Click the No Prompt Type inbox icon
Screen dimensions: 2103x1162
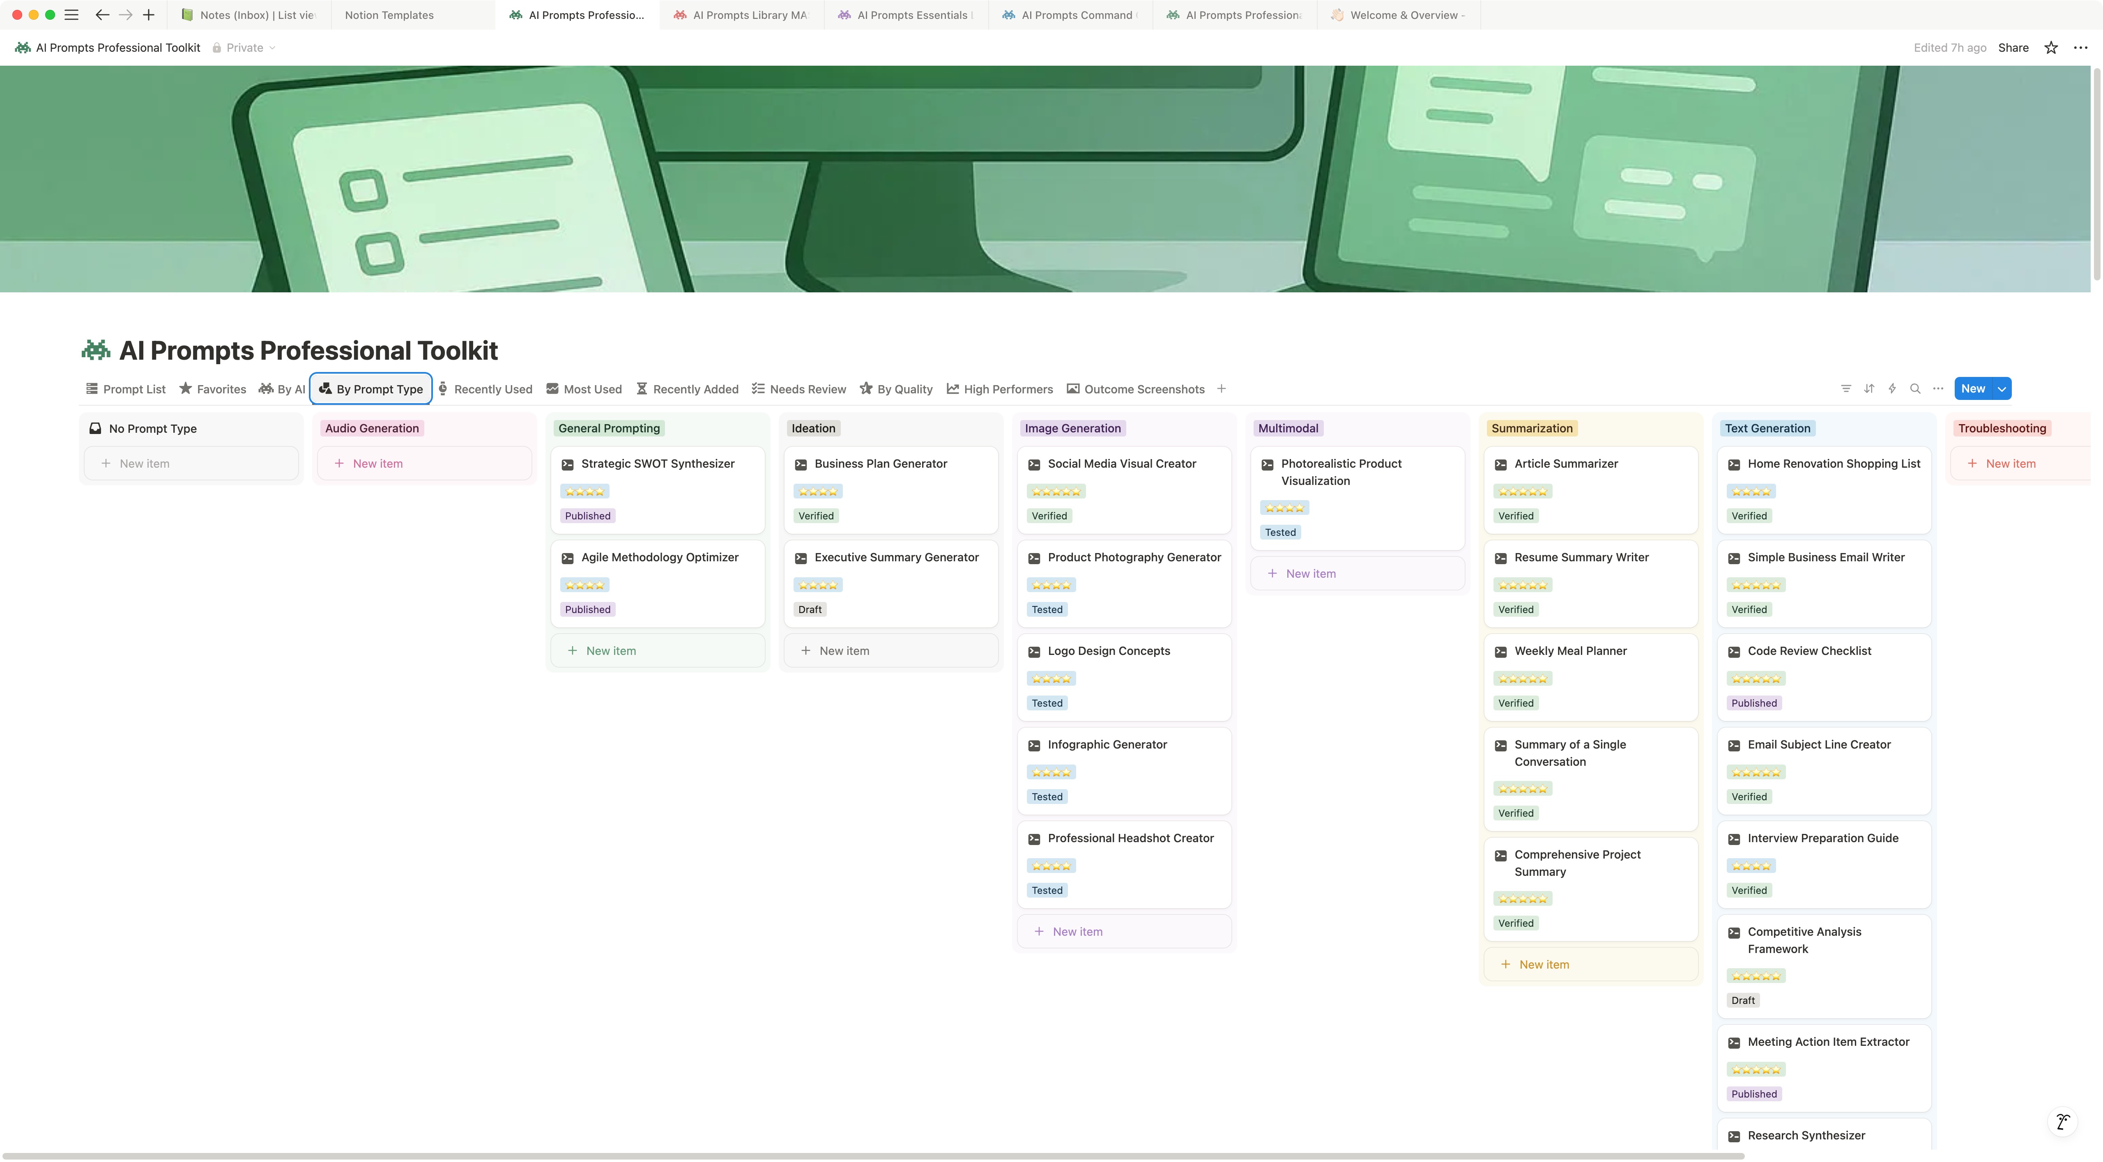tap(96, 428)
